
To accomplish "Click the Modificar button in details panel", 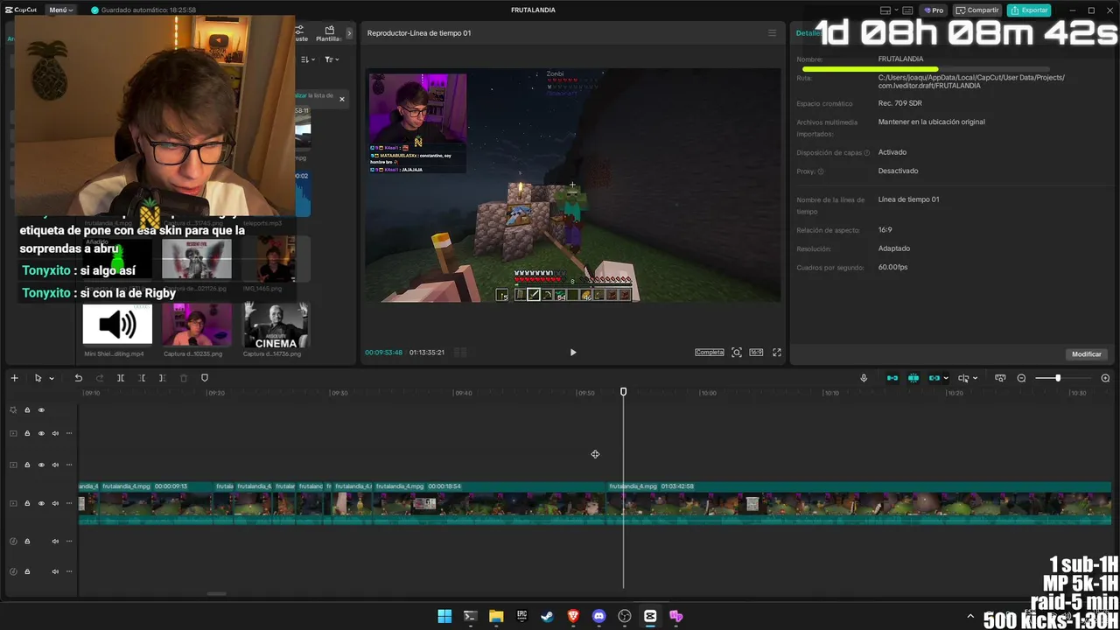I will 1087,354.
